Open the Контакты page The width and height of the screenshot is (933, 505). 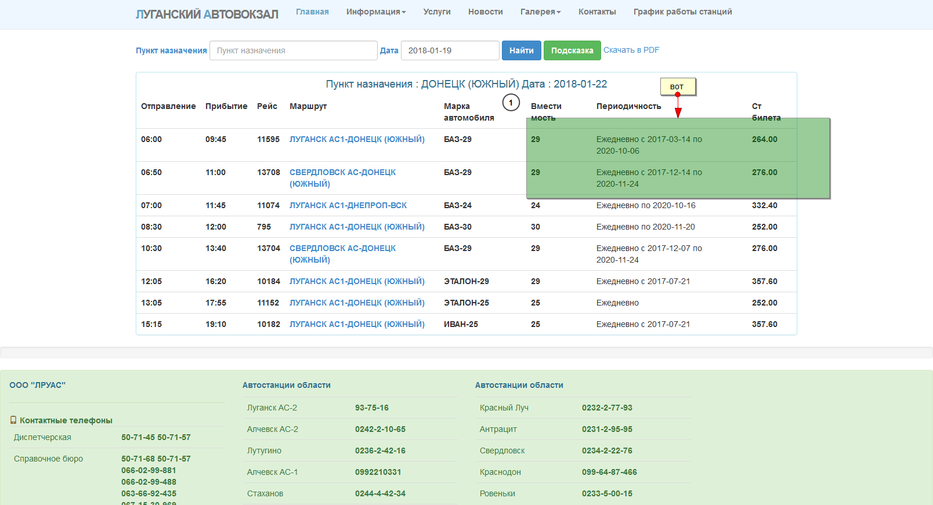(597, 12)
